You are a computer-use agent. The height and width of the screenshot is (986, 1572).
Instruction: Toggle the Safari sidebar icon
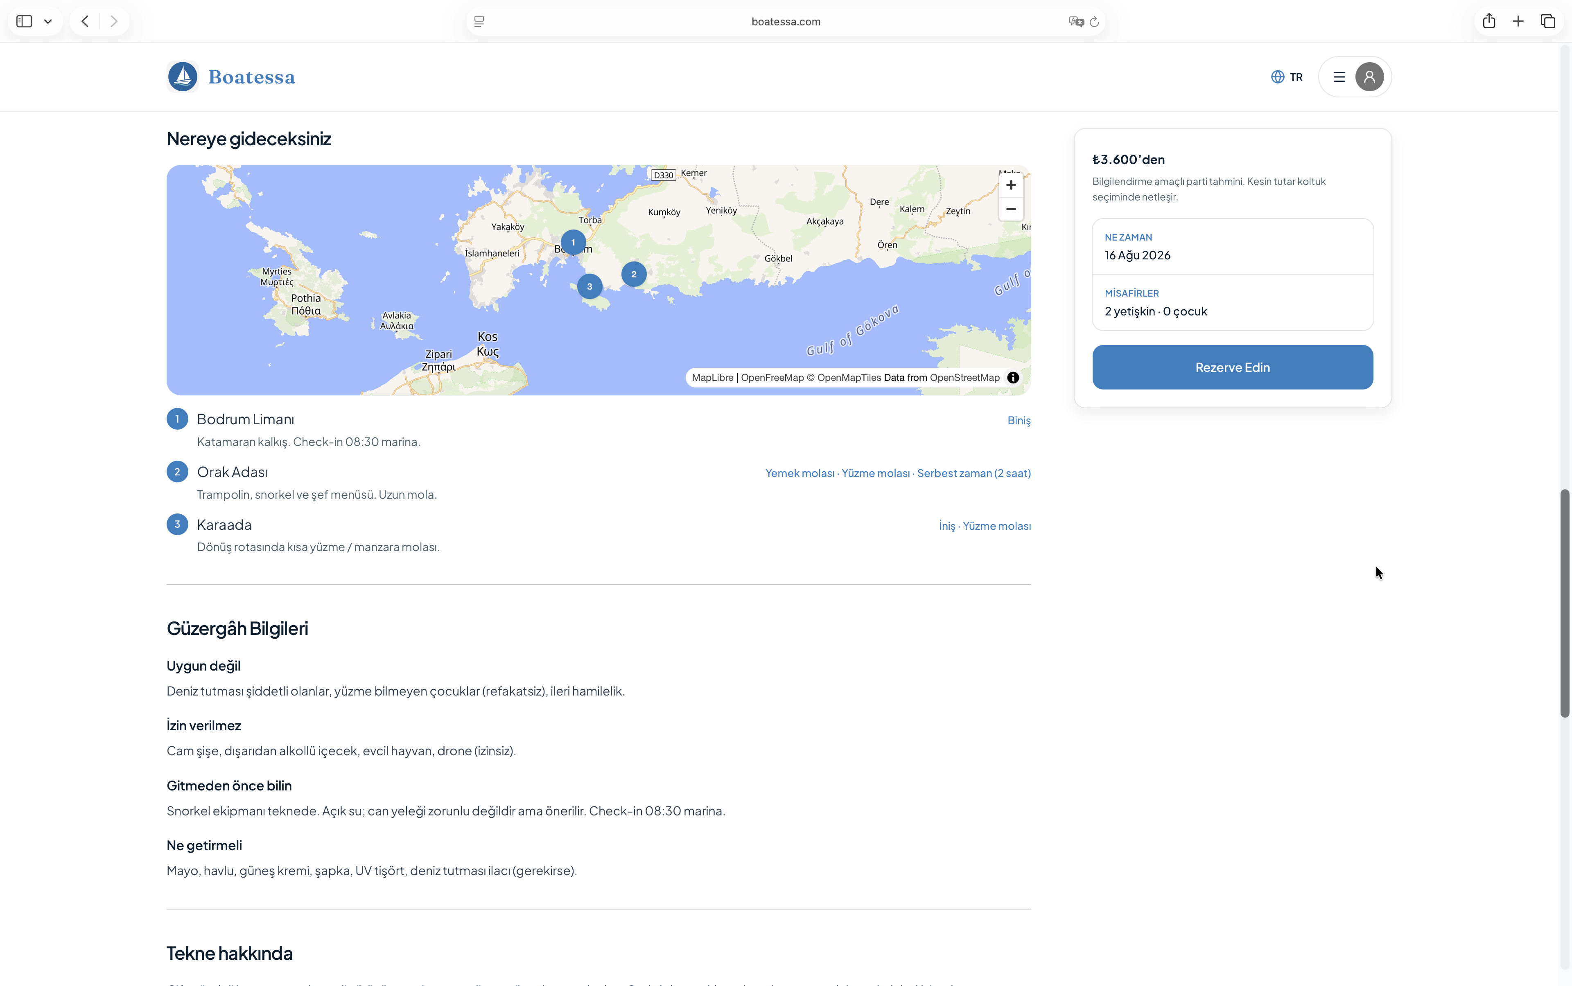pos(24,22)
